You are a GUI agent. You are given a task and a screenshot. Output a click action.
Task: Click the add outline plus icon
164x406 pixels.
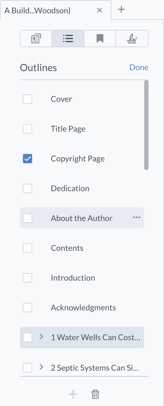coord(73,395)
